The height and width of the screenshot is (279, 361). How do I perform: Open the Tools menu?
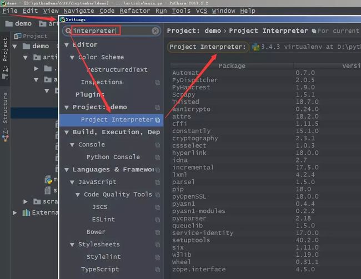coord(181,11)
